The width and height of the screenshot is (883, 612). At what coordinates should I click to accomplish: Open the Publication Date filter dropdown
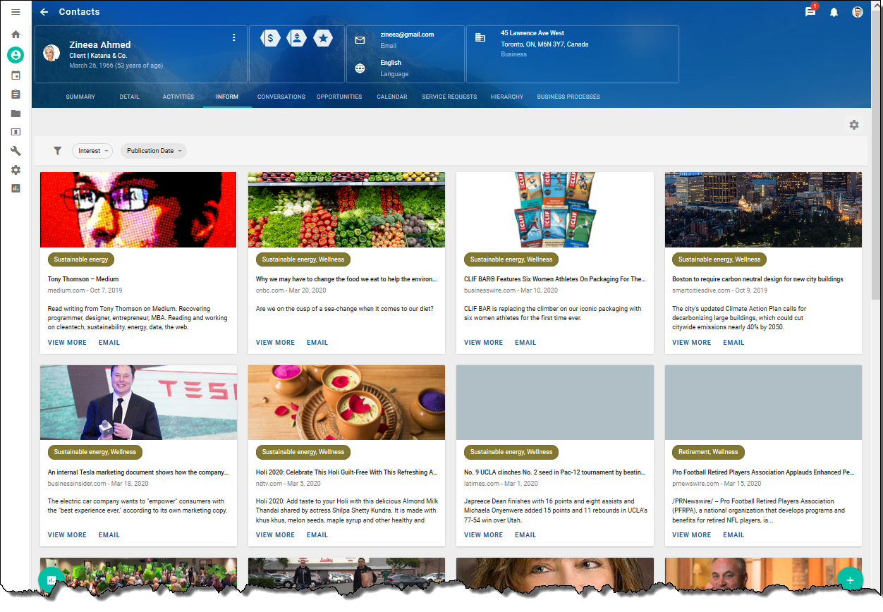153,150
